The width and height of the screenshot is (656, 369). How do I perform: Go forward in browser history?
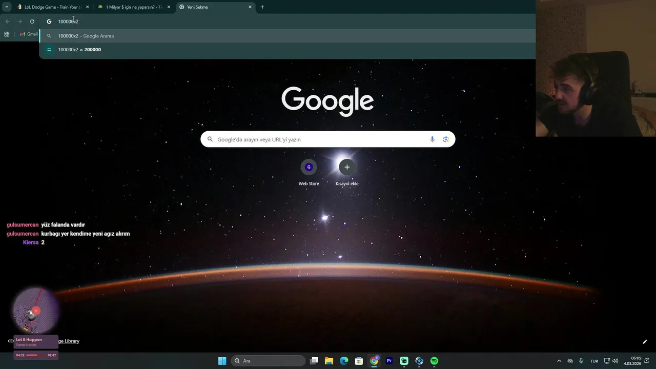19,22
